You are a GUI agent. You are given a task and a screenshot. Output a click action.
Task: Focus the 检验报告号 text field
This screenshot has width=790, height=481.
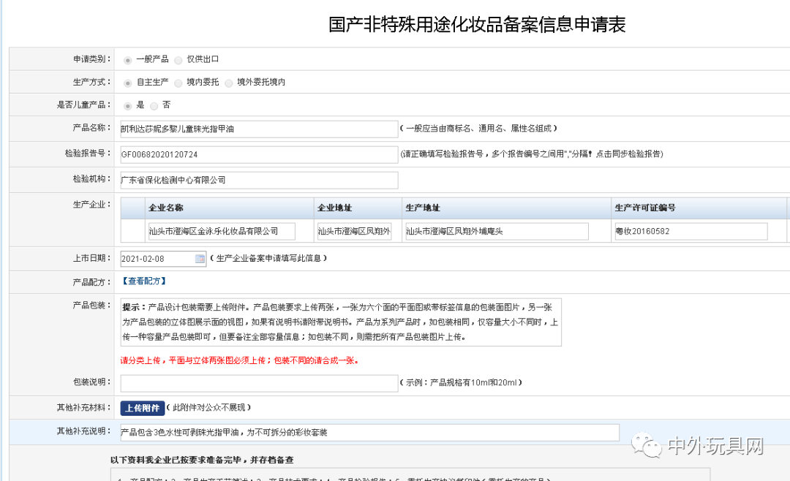tap(259, 155)
